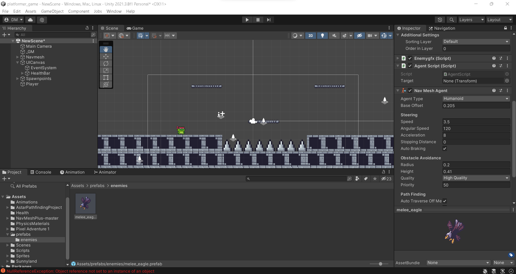This screenshot has height=274, width=516.
Task: Select the Rotate tool
Action: (106, 63)
